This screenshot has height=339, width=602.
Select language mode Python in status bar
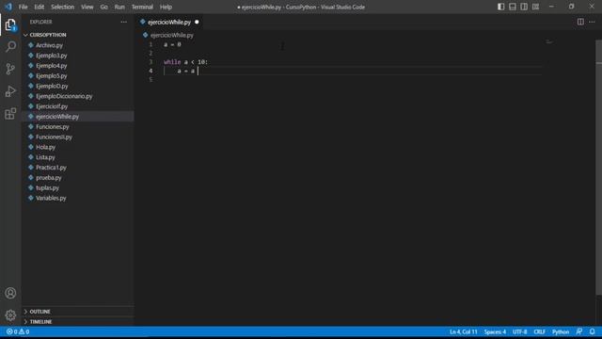click(561, 331)
